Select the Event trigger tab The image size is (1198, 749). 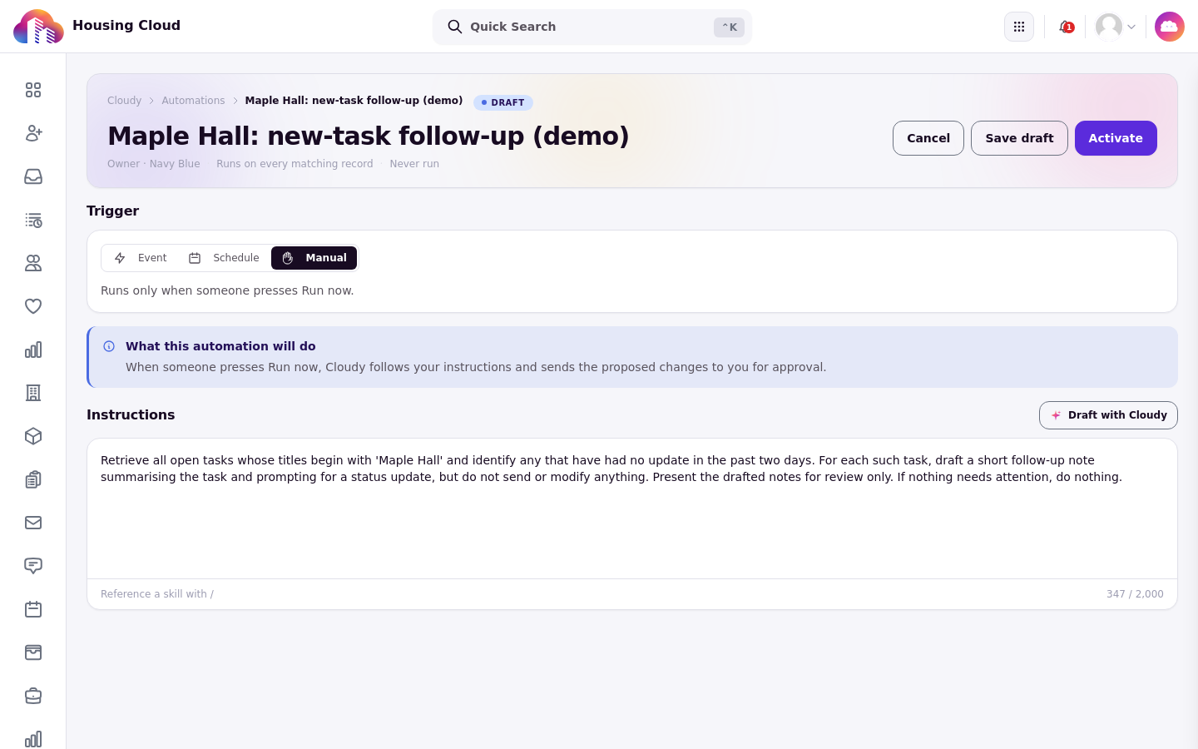point(141,258)
